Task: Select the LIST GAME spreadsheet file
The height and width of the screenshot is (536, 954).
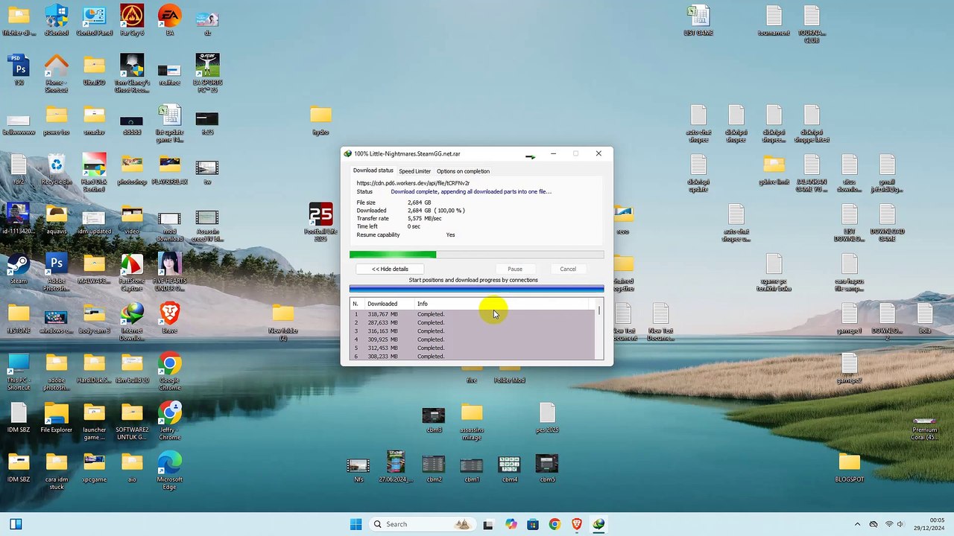Action: (x=698, y=21)
